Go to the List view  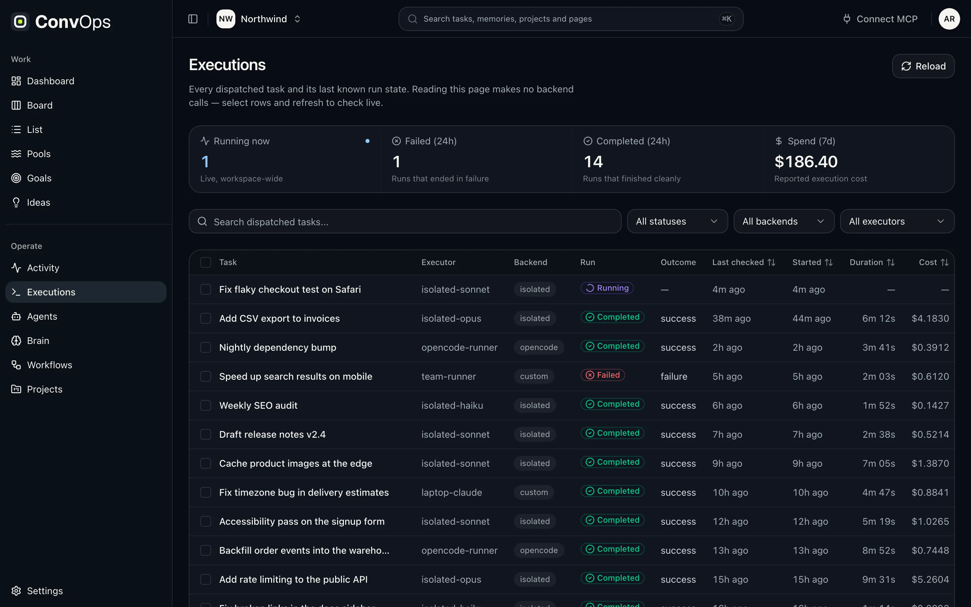click(x=86, y=130)
